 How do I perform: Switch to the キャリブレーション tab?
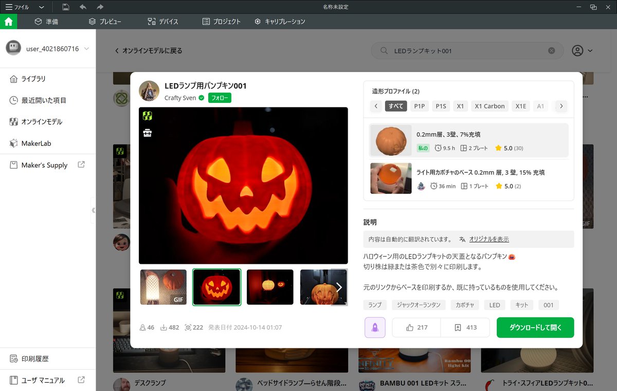click(280, 22)
